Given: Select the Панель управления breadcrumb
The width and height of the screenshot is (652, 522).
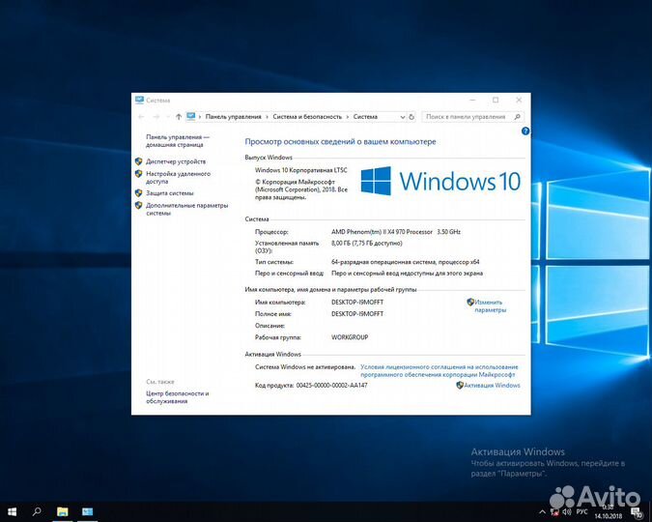Looking at the screenshot, I should click(233, 116).
